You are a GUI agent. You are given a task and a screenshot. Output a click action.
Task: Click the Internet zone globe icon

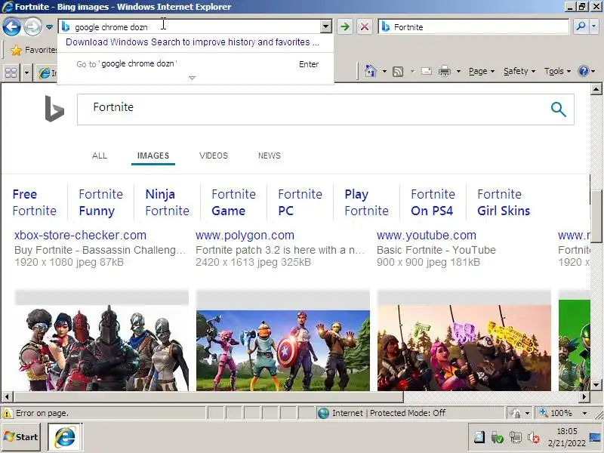click(323, 413)
